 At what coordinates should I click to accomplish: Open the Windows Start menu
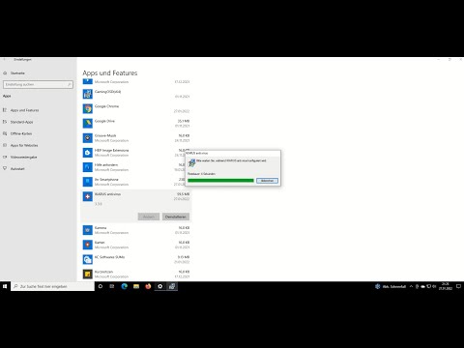pyautogui.click(x=5, y=286)
